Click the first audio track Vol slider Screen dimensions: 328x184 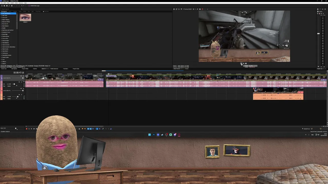[x=14, y=84]
